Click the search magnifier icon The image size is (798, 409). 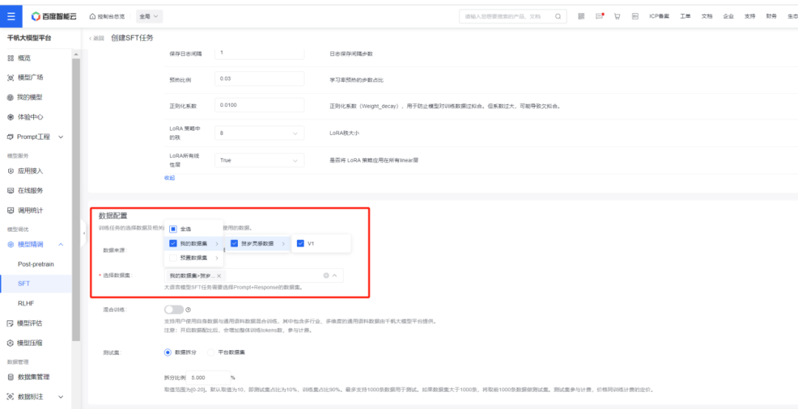tap(559, 16)
